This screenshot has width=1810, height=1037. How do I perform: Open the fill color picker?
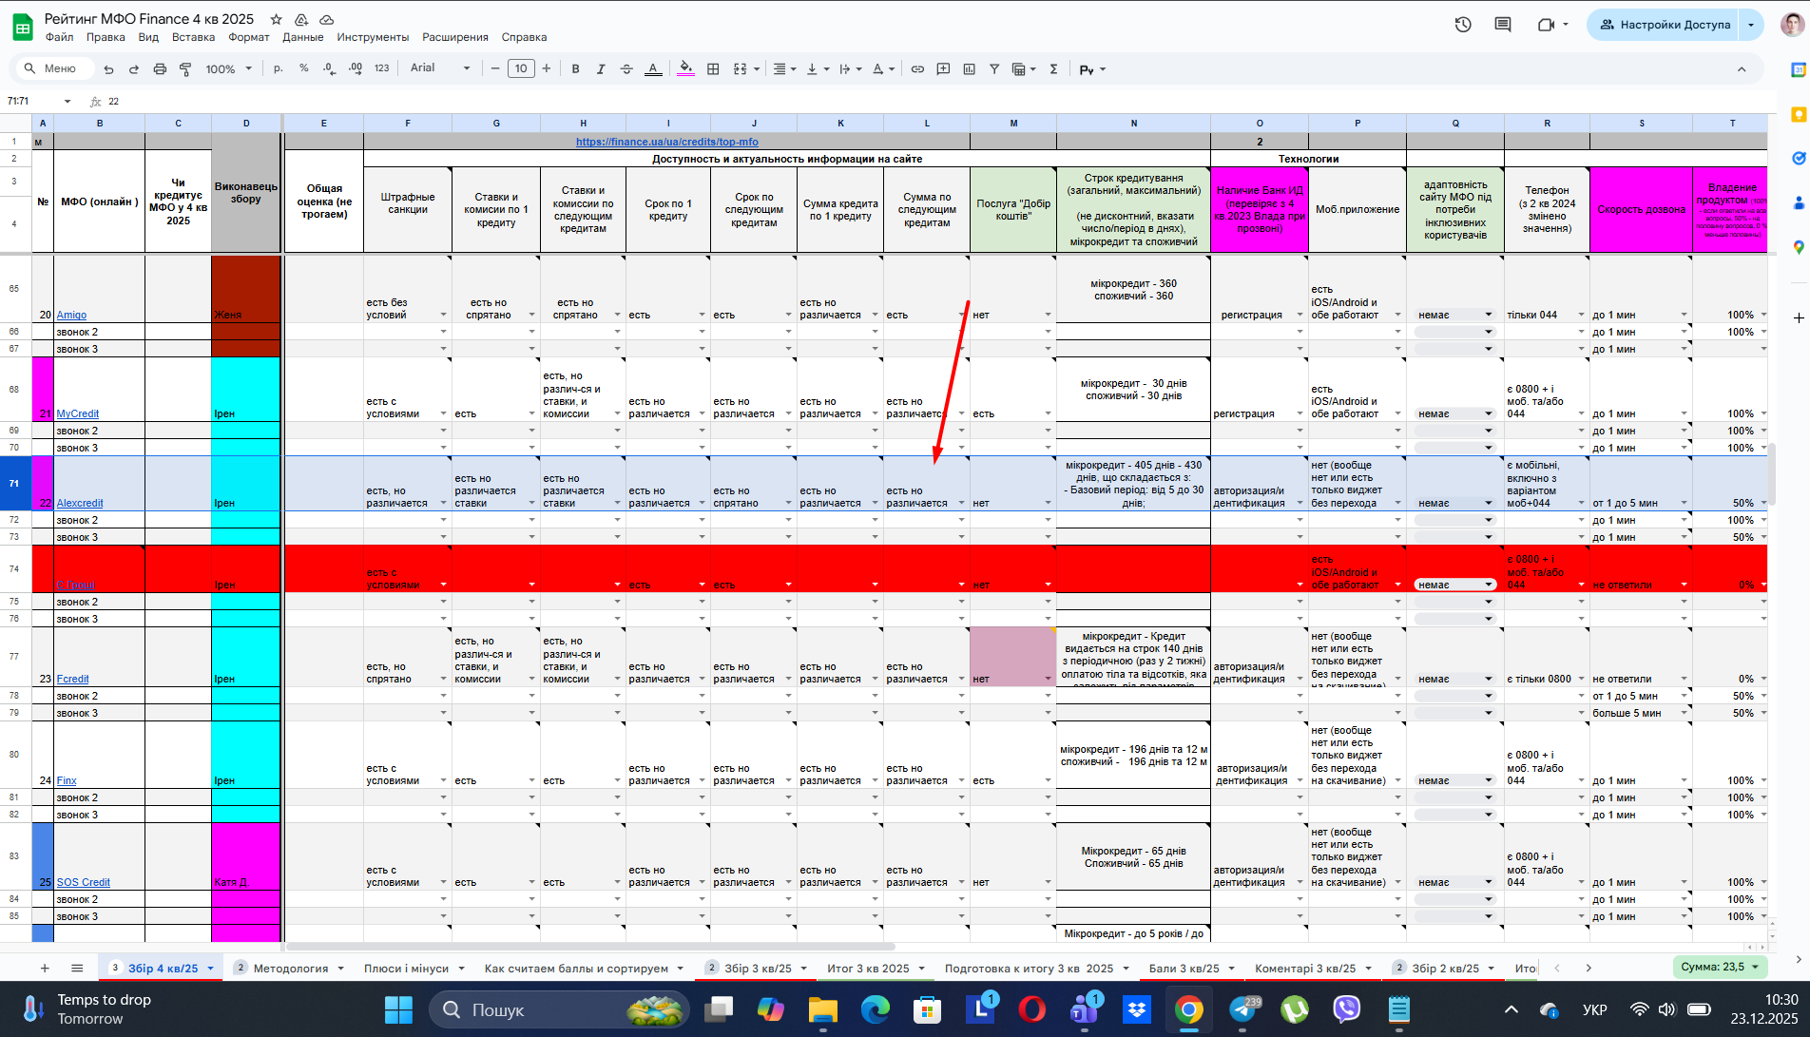pyautogui.click(x=686, y=69)
